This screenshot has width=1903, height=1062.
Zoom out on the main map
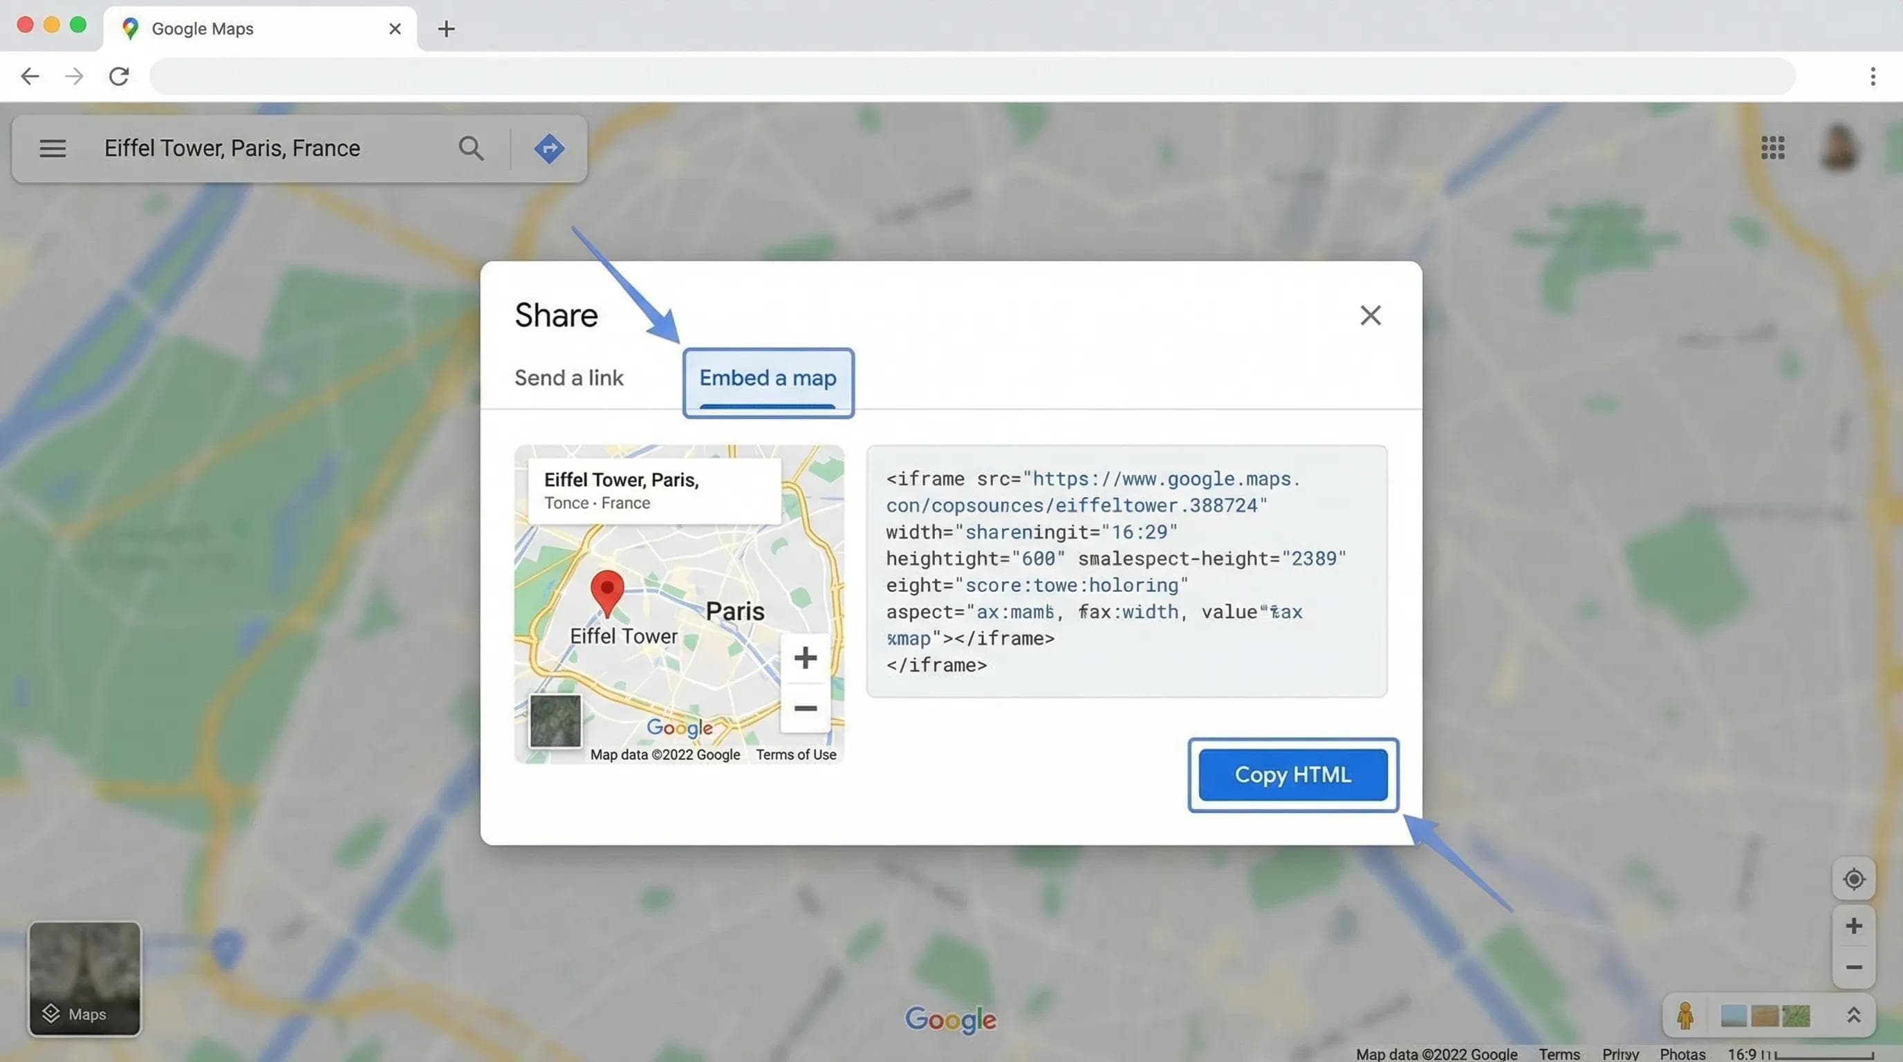coord(1853,967)
